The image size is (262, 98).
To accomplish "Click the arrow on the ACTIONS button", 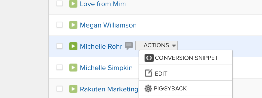I will [174, 46].
